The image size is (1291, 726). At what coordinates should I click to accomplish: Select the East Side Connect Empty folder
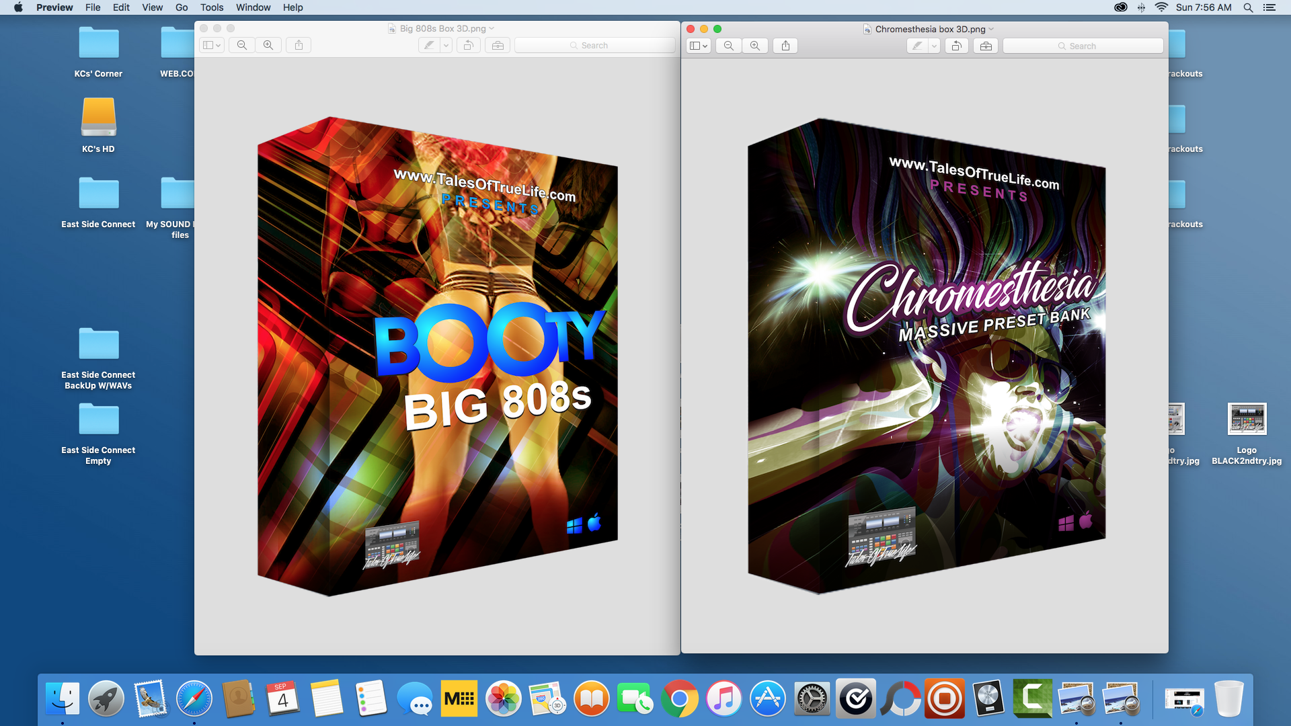click(98, 420)
